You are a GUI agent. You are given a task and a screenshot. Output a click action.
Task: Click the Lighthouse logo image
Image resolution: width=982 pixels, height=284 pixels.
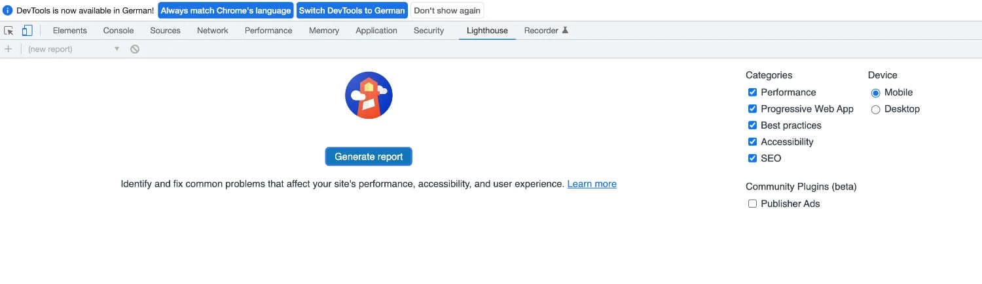369,95
